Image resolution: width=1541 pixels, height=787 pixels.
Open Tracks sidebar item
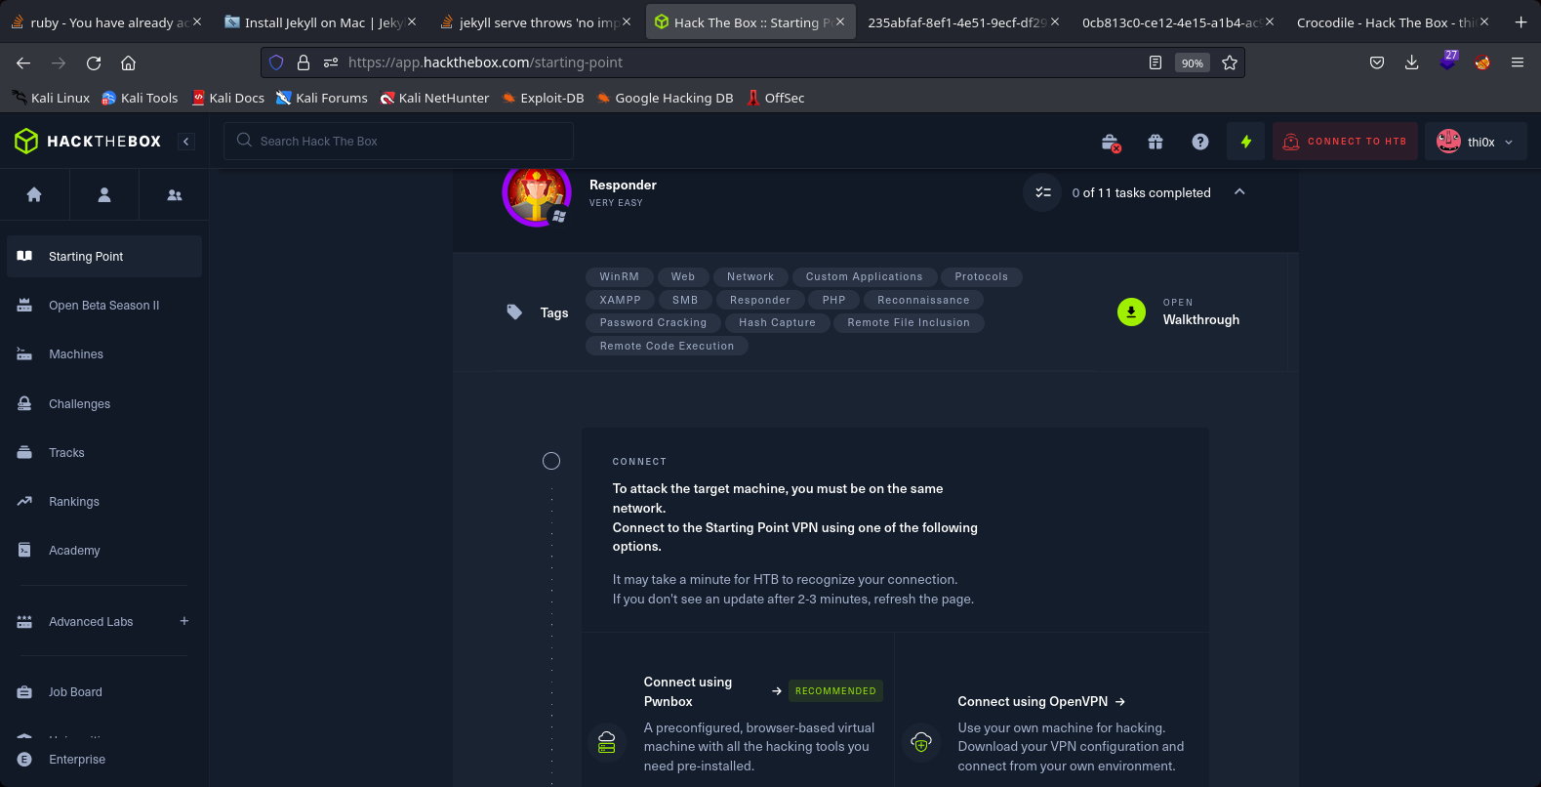[104, 452]
